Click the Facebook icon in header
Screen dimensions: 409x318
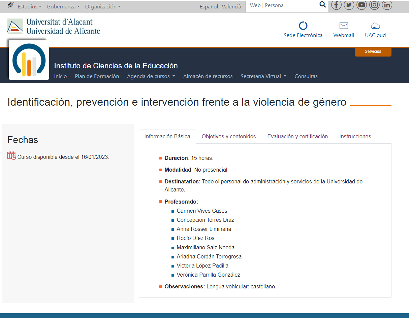336,5
